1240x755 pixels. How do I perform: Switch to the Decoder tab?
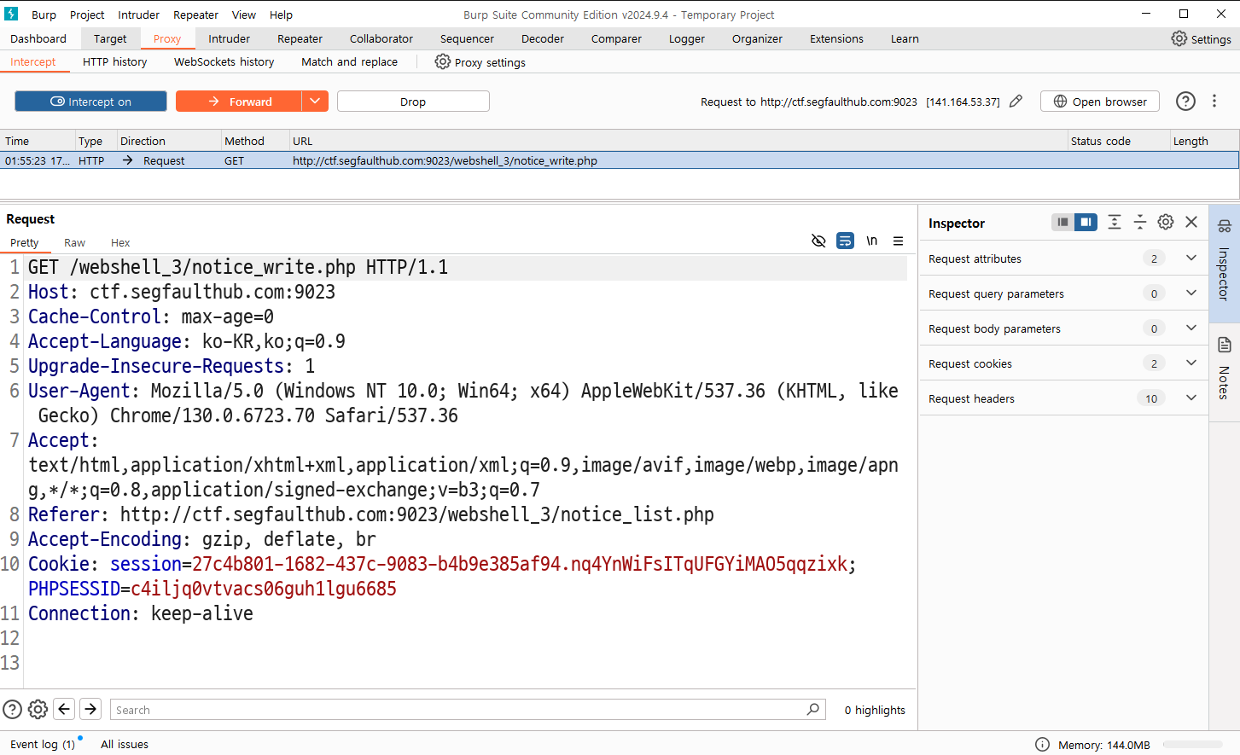543,38
